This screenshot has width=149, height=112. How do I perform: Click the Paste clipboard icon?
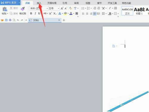point(5,9)
